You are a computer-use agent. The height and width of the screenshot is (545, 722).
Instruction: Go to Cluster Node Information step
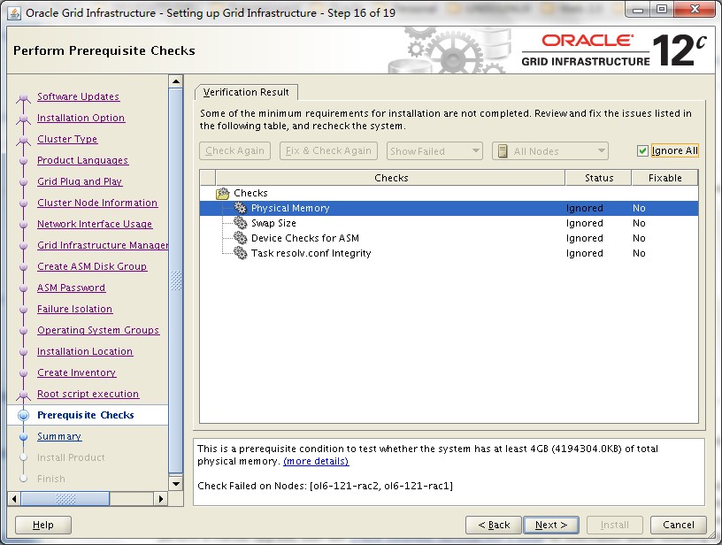coord(97,203)
